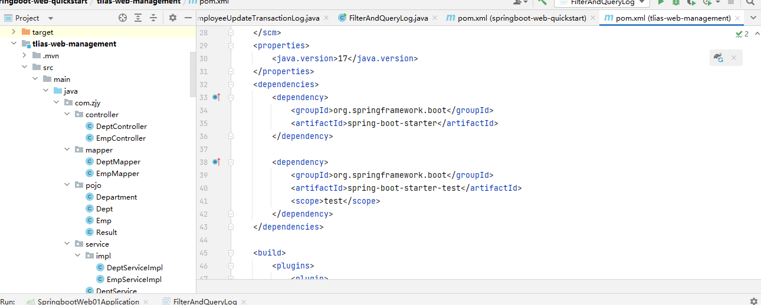The height and width of the screenshot is (305, 761).
Task: Expand all nodes in Project panel
Action: 138,18
